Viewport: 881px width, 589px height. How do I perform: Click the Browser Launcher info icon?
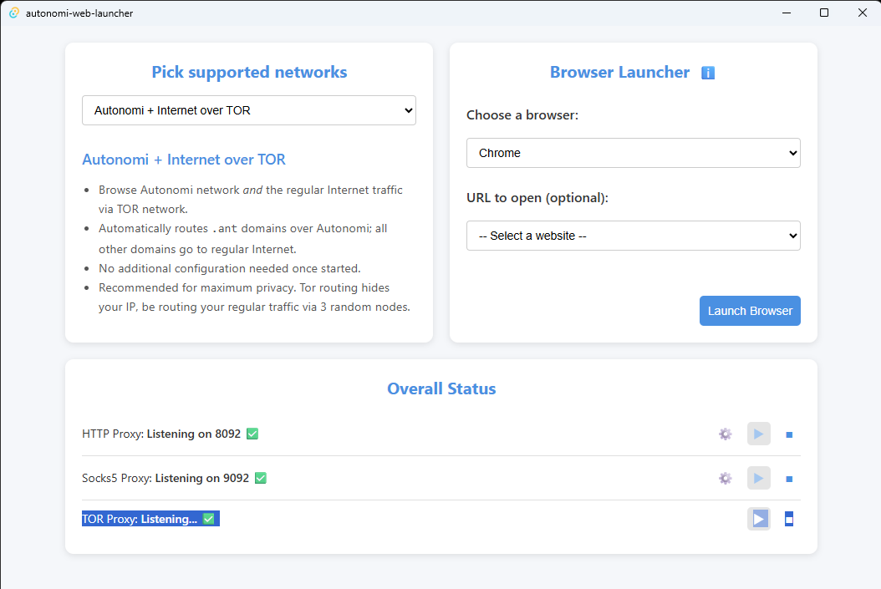(x=707, y=73)
